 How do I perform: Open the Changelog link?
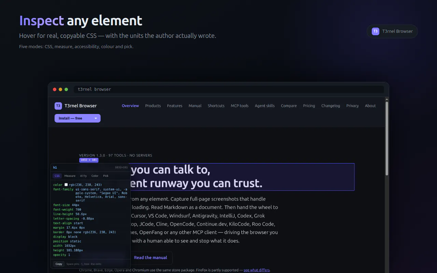pos(330,106)
